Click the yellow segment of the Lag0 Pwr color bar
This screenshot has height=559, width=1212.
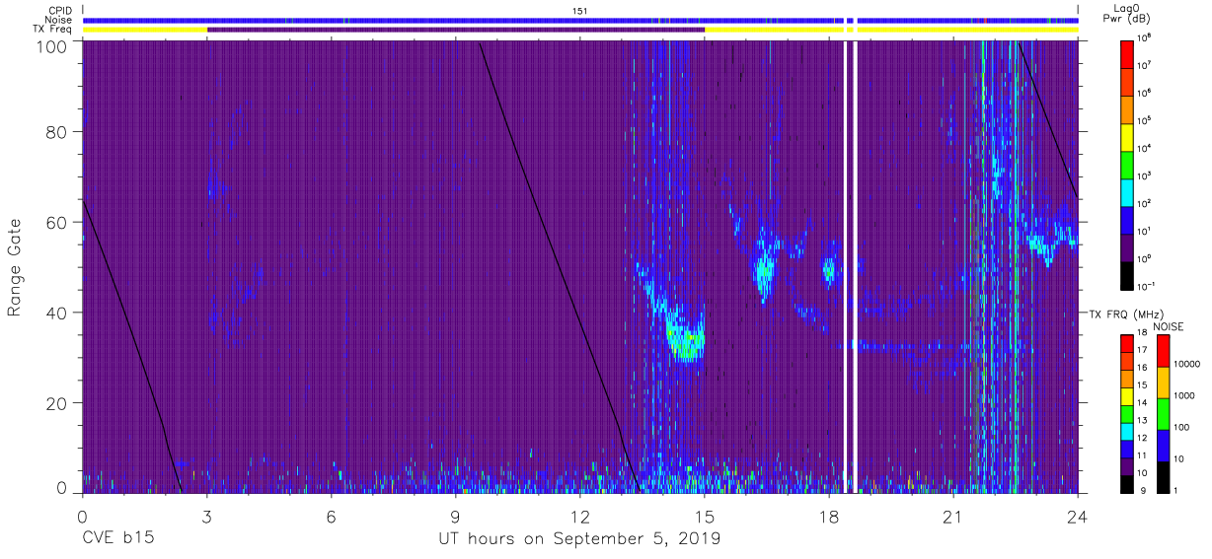click(1127, 136)
